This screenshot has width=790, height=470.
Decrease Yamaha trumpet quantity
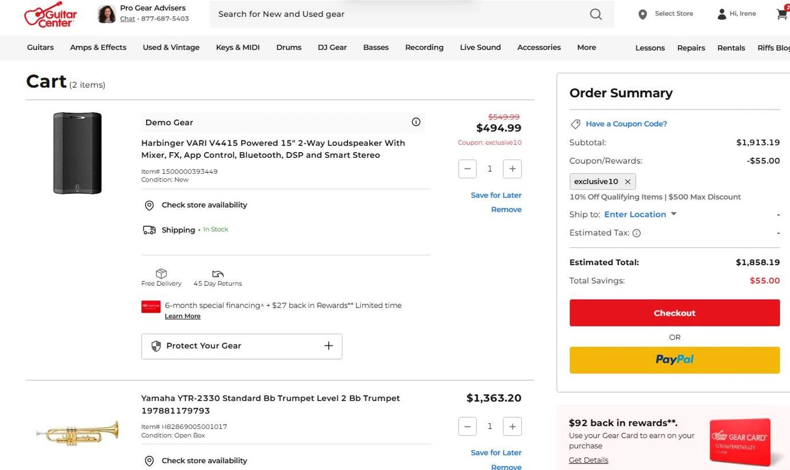tap(467, 426)
